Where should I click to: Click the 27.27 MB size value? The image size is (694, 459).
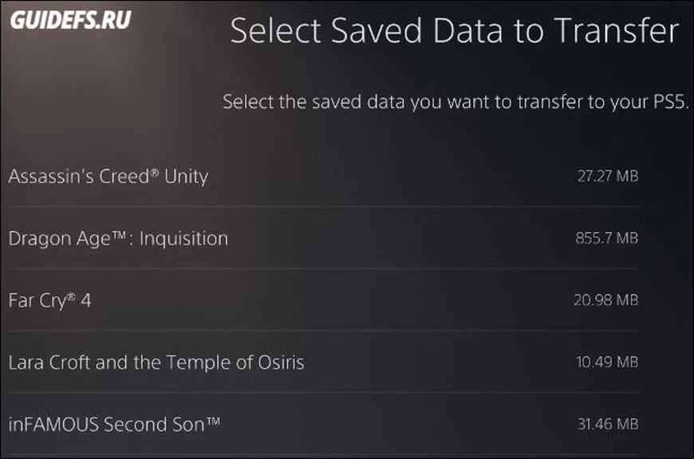(x=606, y=176)
